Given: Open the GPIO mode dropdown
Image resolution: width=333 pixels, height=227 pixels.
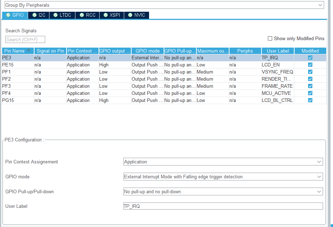Looking at the screenshot, I should coord(223,177).
